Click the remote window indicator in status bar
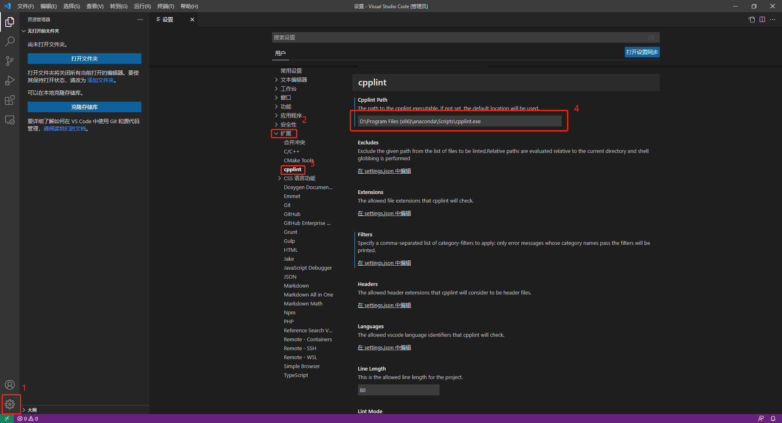This screenshot has height=423, width=782. click(7, 419)
